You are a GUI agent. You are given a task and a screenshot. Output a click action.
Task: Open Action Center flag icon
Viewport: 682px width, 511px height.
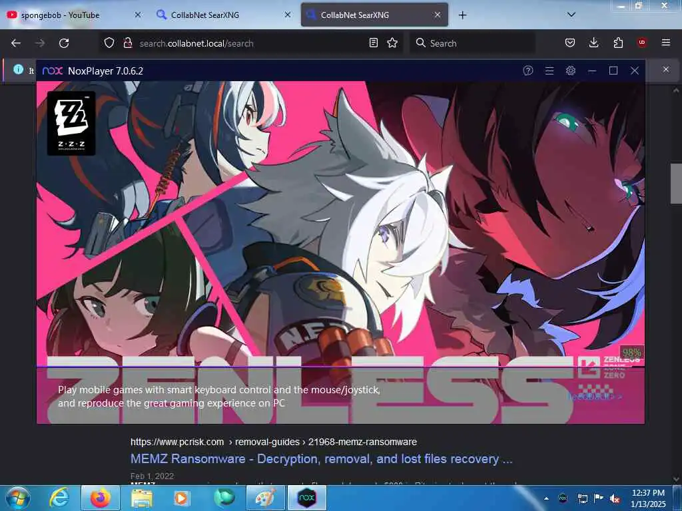tap(599, 498)
